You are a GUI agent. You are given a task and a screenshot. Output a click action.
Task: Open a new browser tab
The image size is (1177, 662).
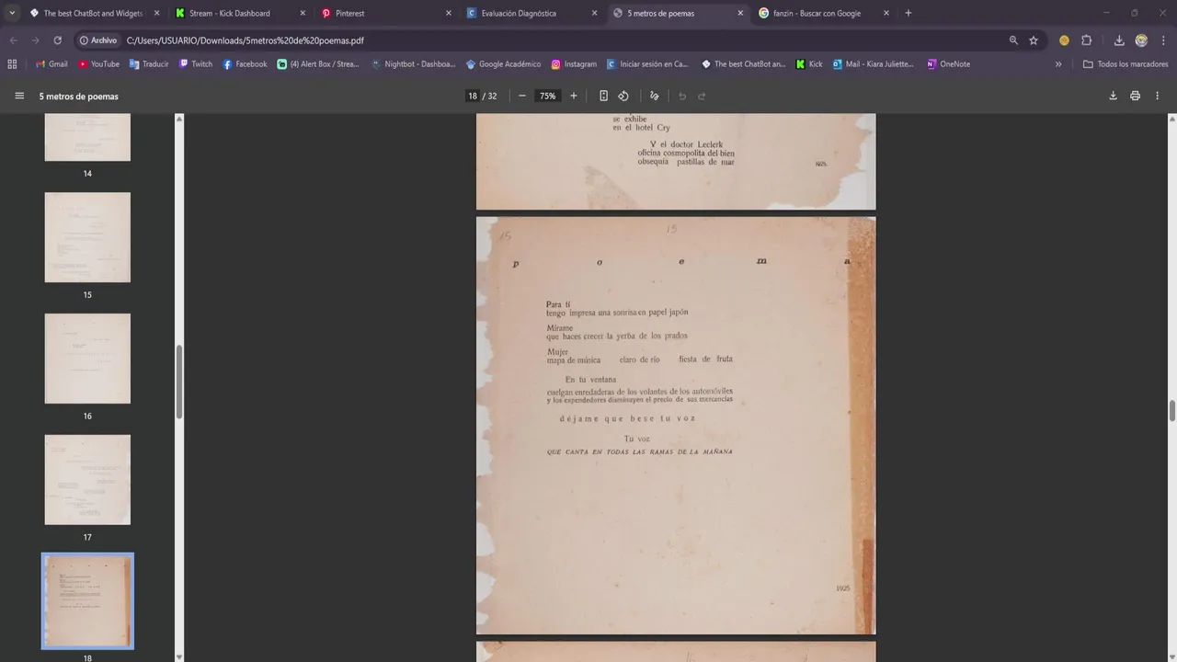(x=908, y=13)
